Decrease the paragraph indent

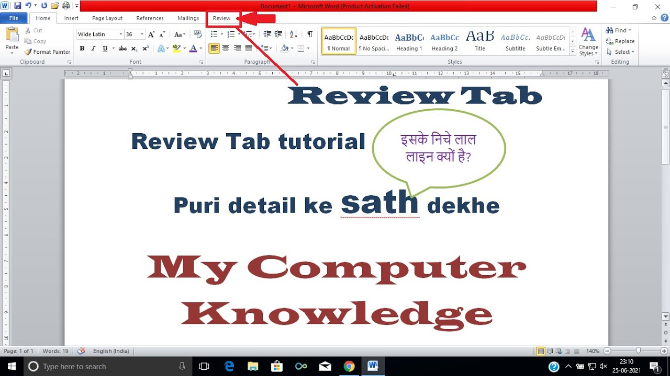pyautogui.click(x=267, y=34)
